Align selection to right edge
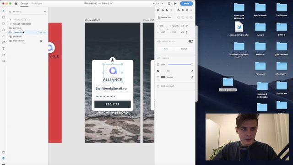 coord(187,10)
